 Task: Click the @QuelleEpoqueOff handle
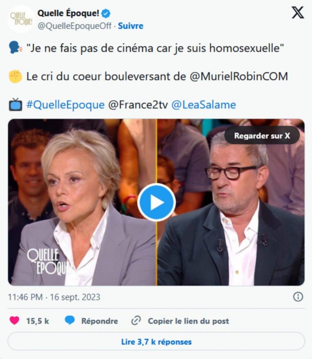pyautogui.click(x=75, y=26)
